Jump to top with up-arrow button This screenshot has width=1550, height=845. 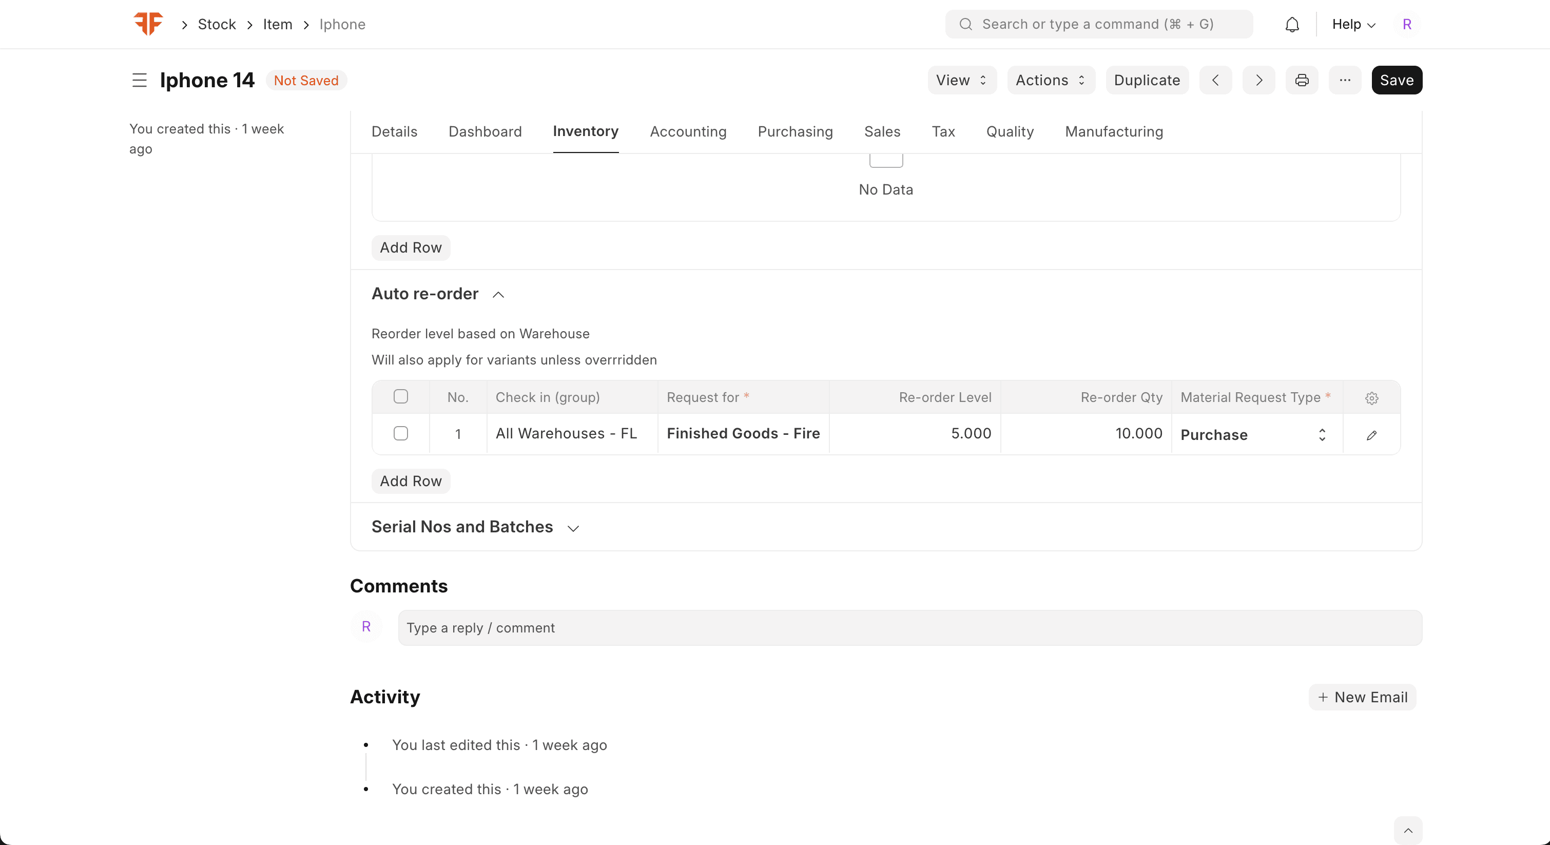tap(1408, 831)
